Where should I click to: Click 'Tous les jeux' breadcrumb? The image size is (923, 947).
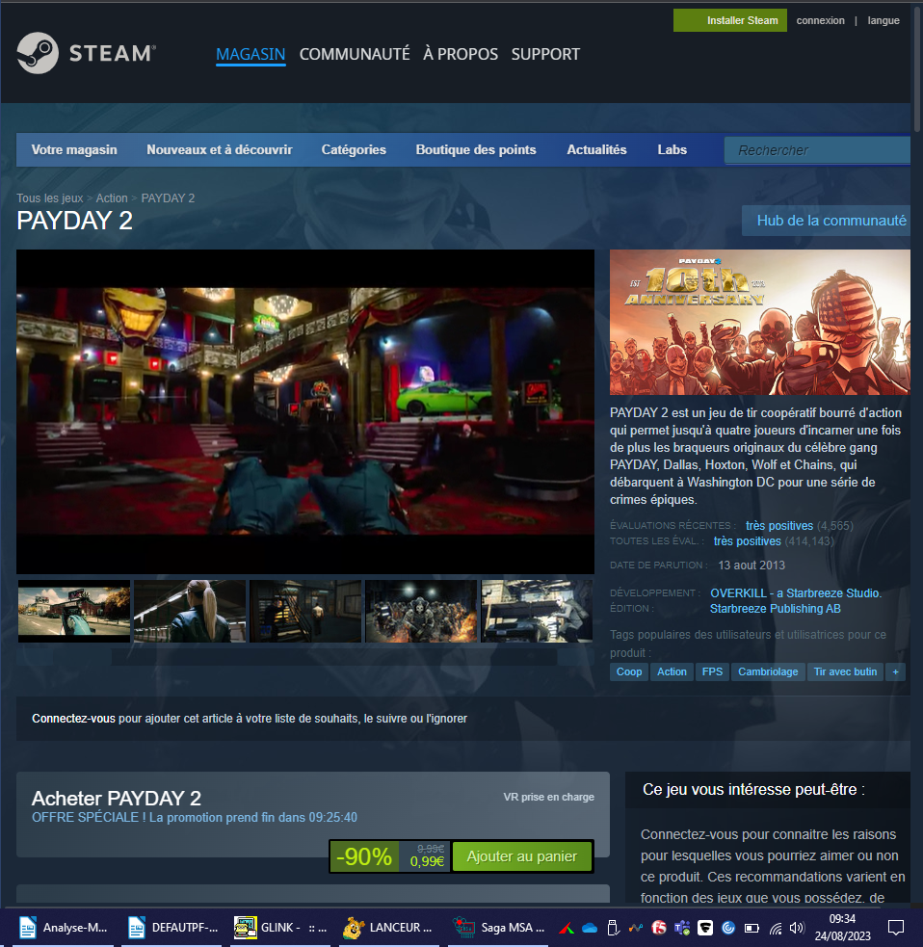(49, 198)
